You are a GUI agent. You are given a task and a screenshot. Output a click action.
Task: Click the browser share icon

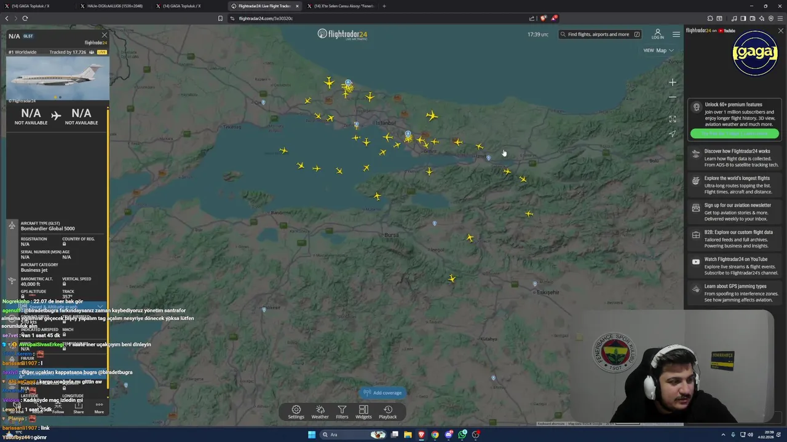click(x=532, y=18)
